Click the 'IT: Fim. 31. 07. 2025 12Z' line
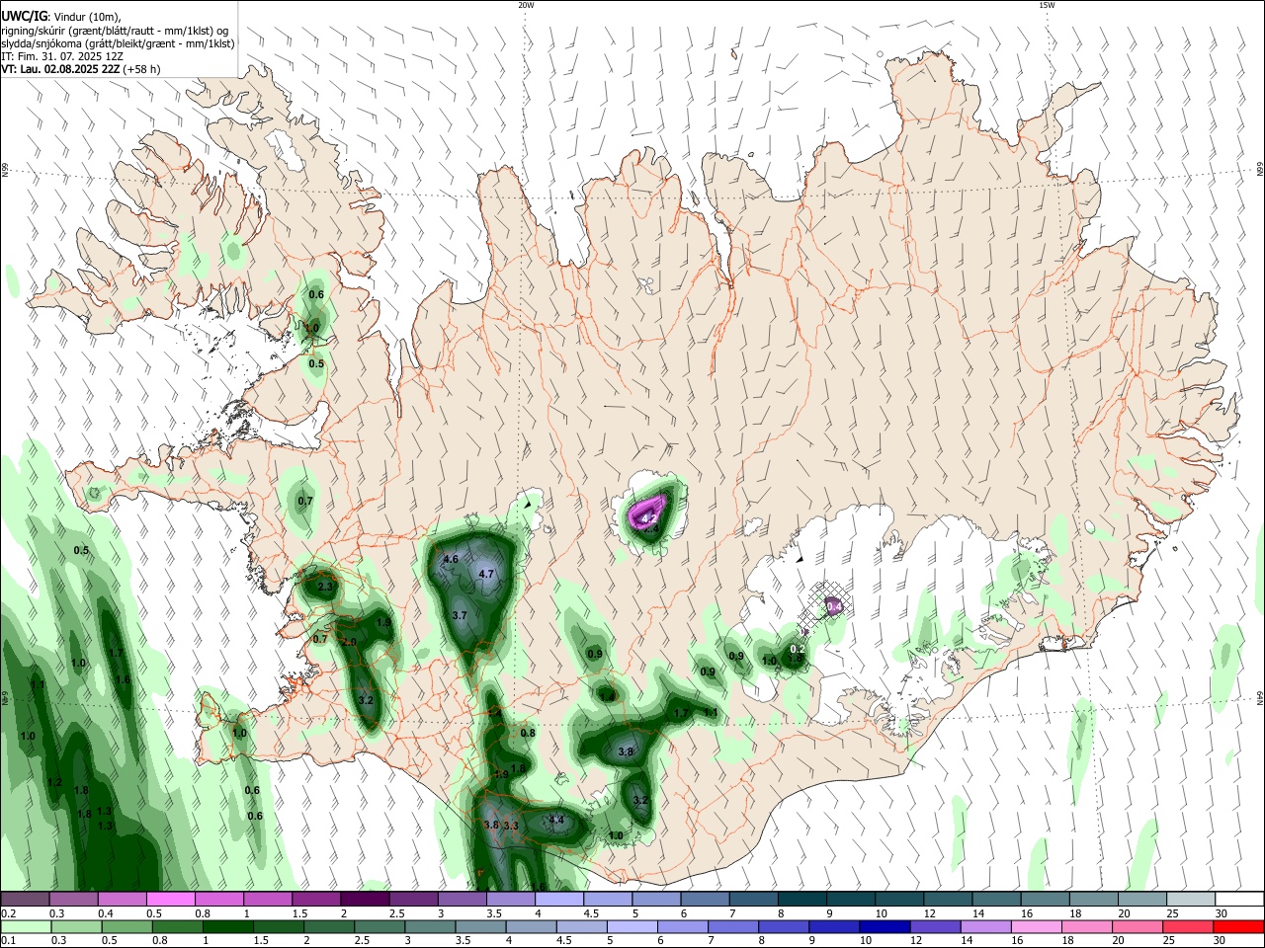This screenshot has height=948, width=1265. click(x=62, y=56)
